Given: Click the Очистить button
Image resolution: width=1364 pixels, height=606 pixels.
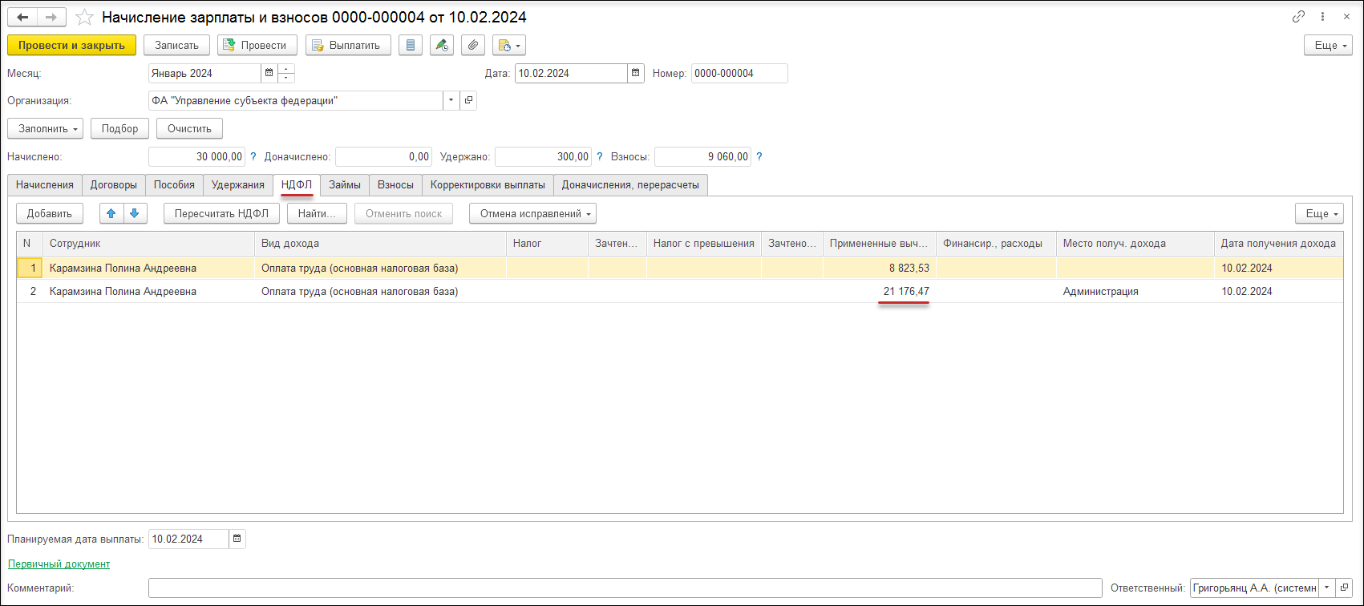Looking at the screenshot, I should tap(189, 128).
